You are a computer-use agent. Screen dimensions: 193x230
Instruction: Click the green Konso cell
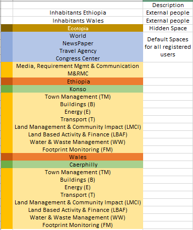tap(78, 89)
